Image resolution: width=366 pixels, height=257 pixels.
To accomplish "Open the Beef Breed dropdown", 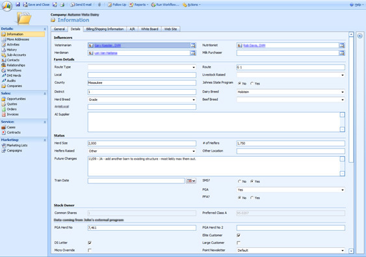I will (291, 100).
